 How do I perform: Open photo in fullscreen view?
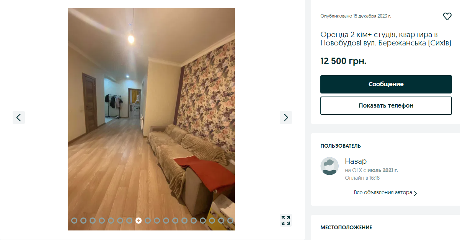pyautogui.click(x=286, y=220)
